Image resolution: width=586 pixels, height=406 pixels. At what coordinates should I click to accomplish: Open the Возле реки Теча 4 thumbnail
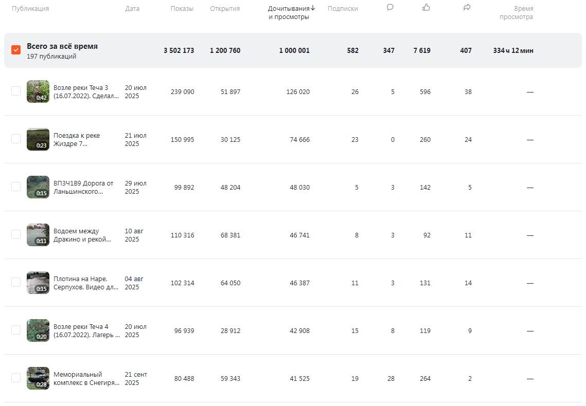38,330
